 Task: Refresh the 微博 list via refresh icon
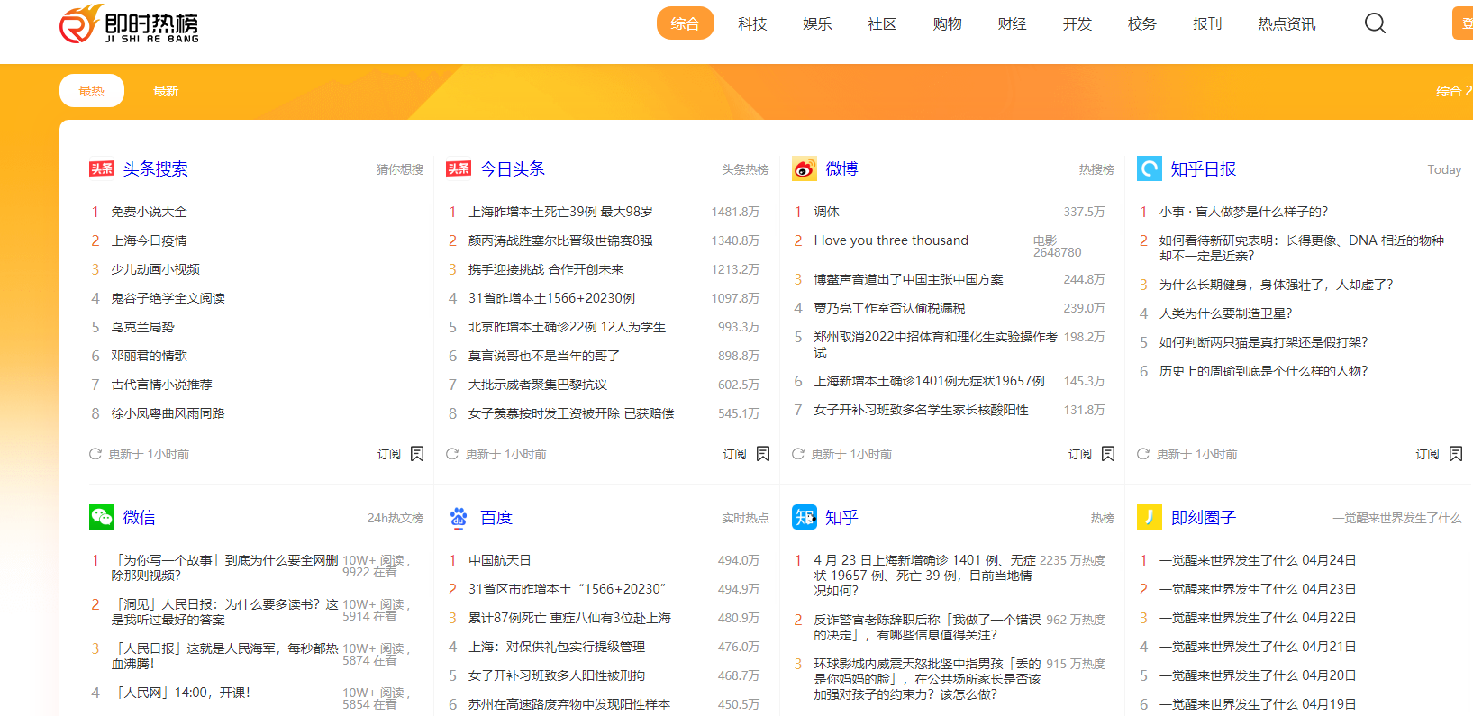pyautogui.click(x=798, y=454)
